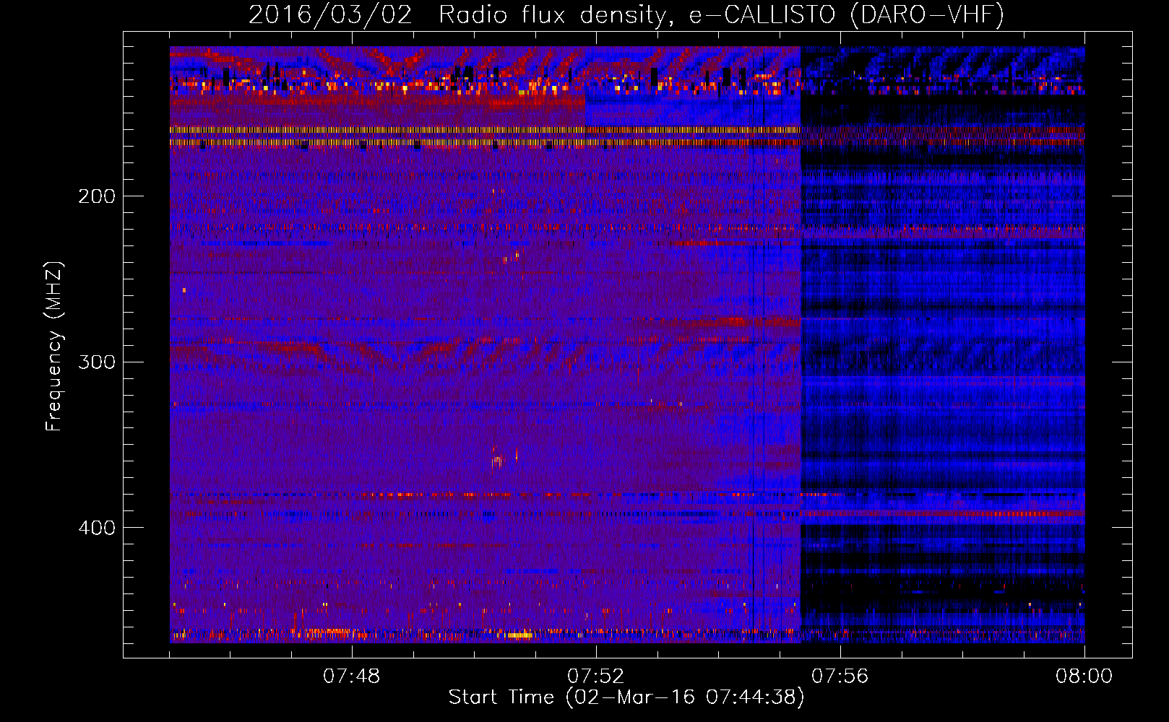The width and height of the screenshot is (1169, 722).
Task: Click the 200 frequency tick label
Action: click(x=97, y=196)
